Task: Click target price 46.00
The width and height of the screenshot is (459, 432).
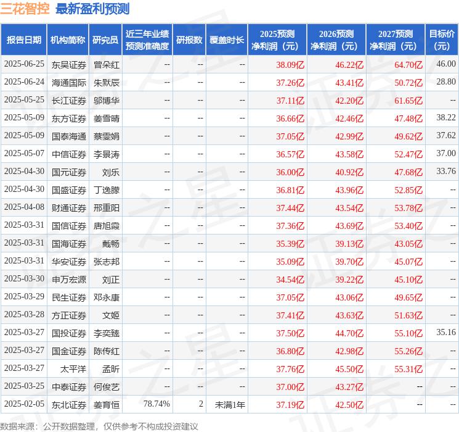Action: click(x=446, y=64)
